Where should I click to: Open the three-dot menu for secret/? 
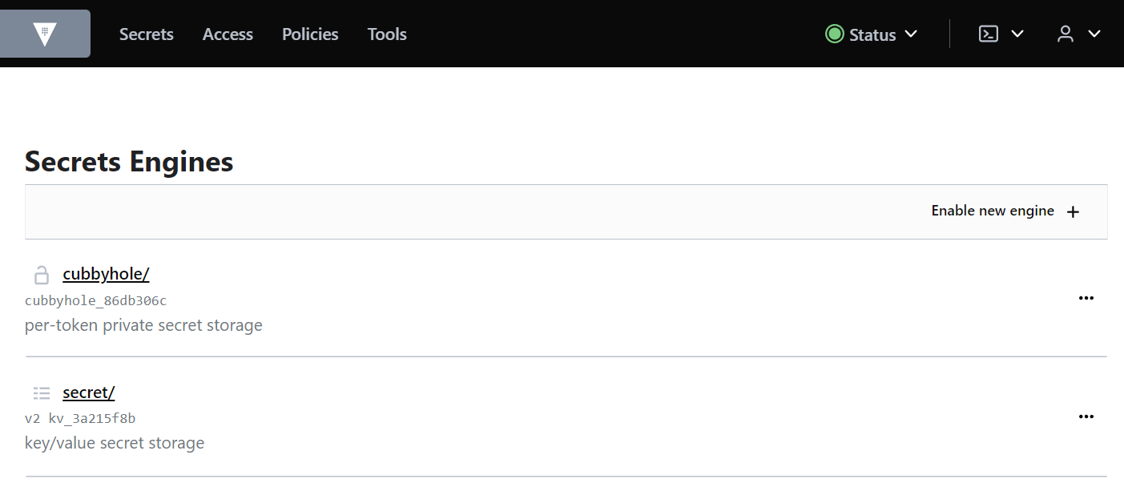(x=1086, y=417)
